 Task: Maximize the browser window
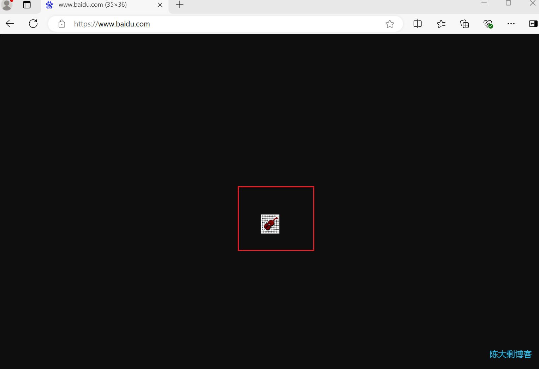508,3
